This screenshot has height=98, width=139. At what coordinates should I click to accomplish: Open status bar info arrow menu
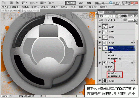(x=41, y=96)
